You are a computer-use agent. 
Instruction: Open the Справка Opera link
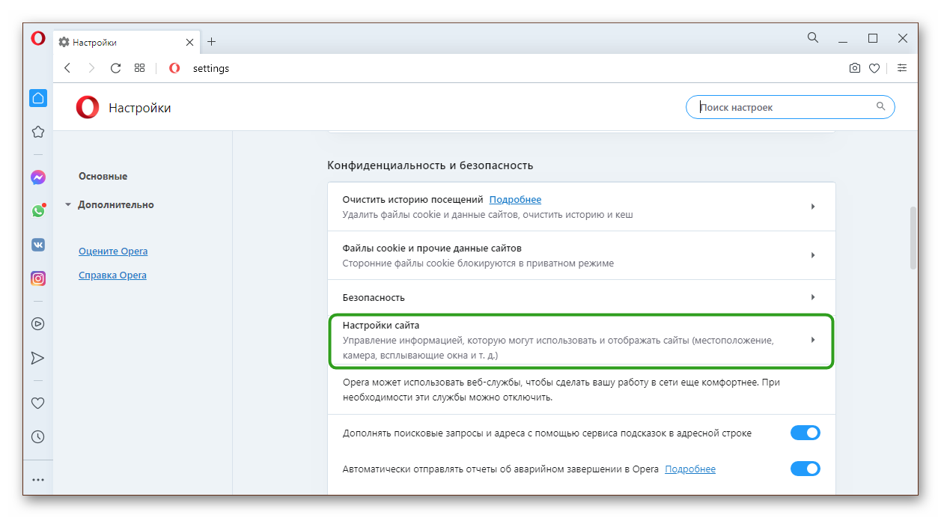(112, 275)
